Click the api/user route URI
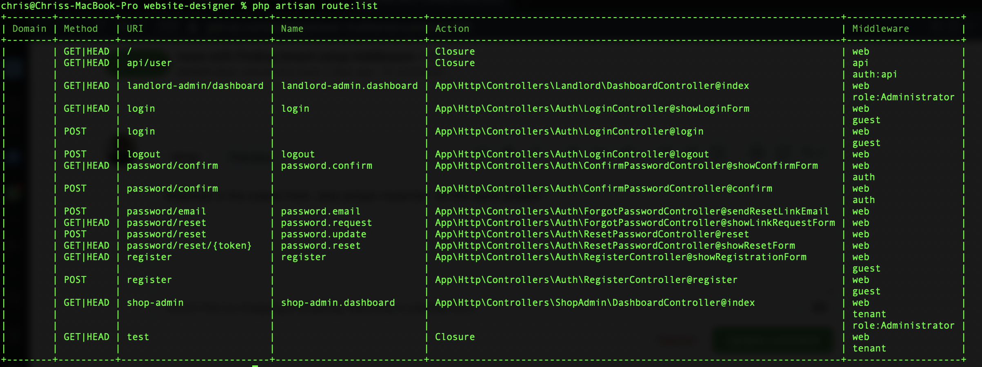The height and width of the screenshot is (367, 982). (x=149, y=63)
